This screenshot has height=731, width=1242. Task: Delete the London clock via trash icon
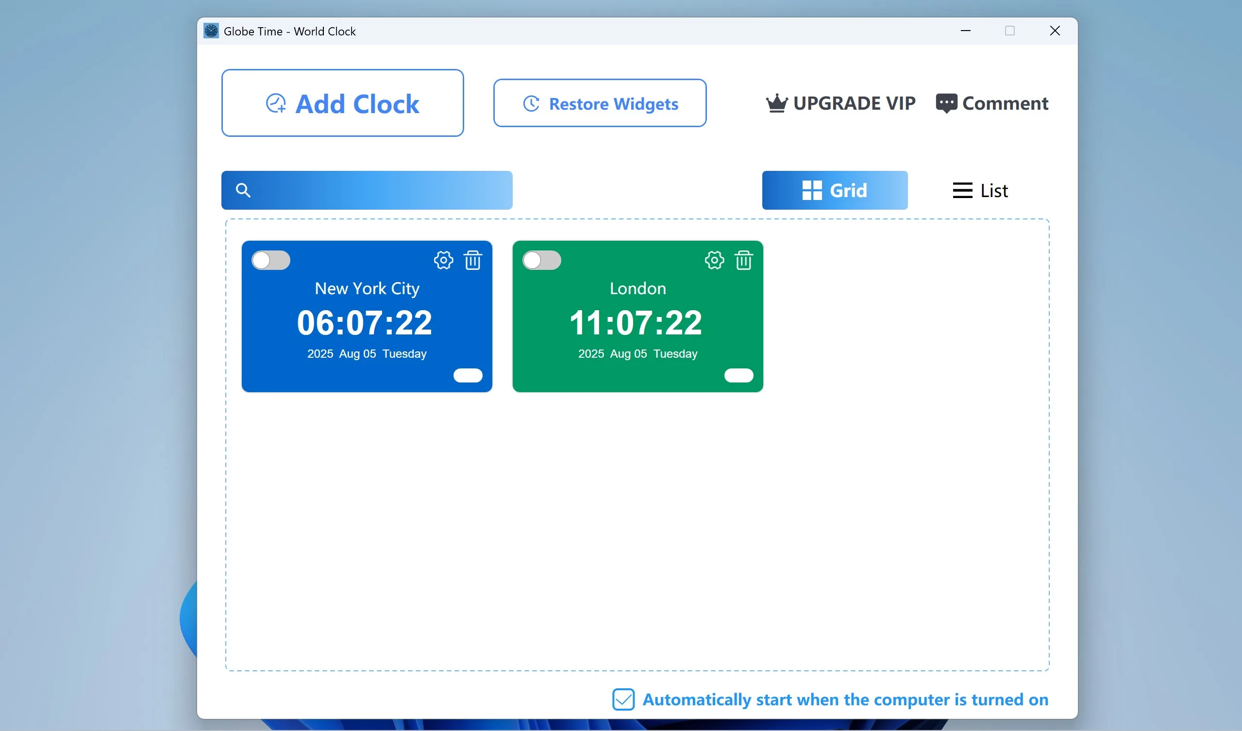[x=744, y=260]
